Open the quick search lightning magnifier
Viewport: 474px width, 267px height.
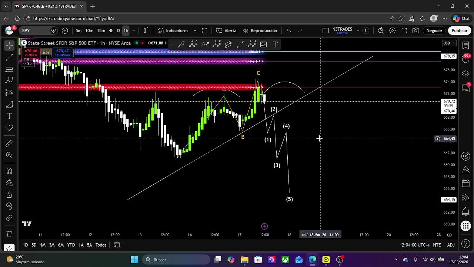[380, 31]
